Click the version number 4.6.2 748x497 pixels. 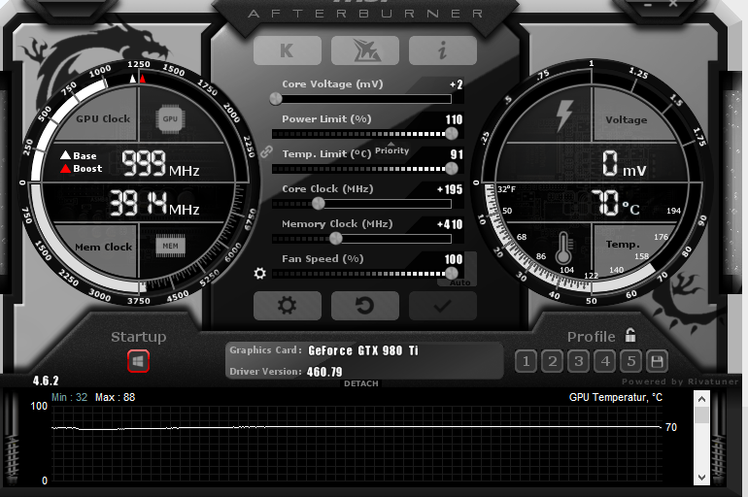tap(46, 381)
